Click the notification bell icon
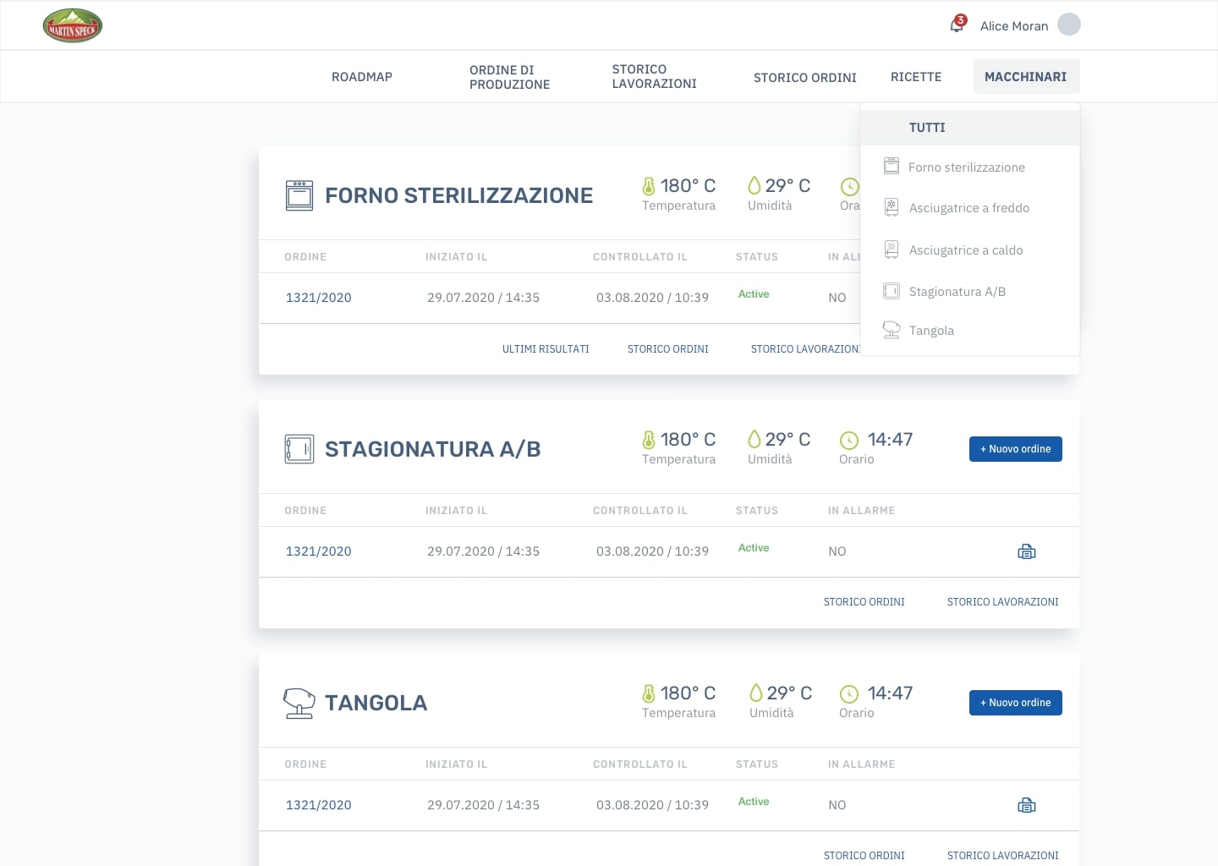This screenshot has height=866, width=1218. click(x=957, y=25)
